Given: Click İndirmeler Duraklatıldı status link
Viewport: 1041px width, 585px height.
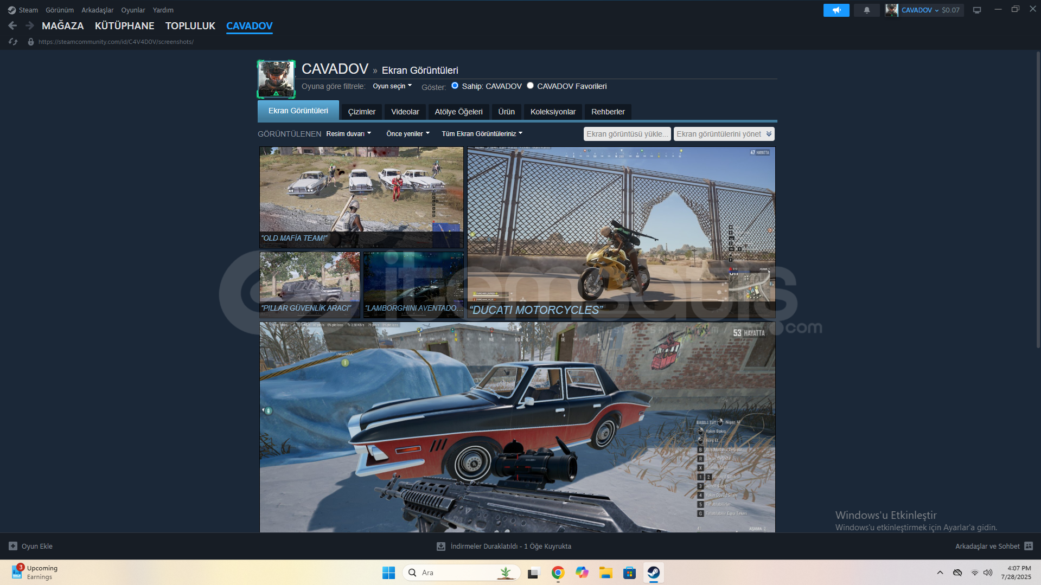Looking at the screenshot, I should pyautogui.click(x=511, y=547).
